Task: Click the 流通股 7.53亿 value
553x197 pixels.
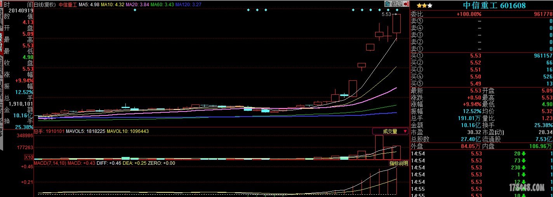Action: click(x=543, y=139)
